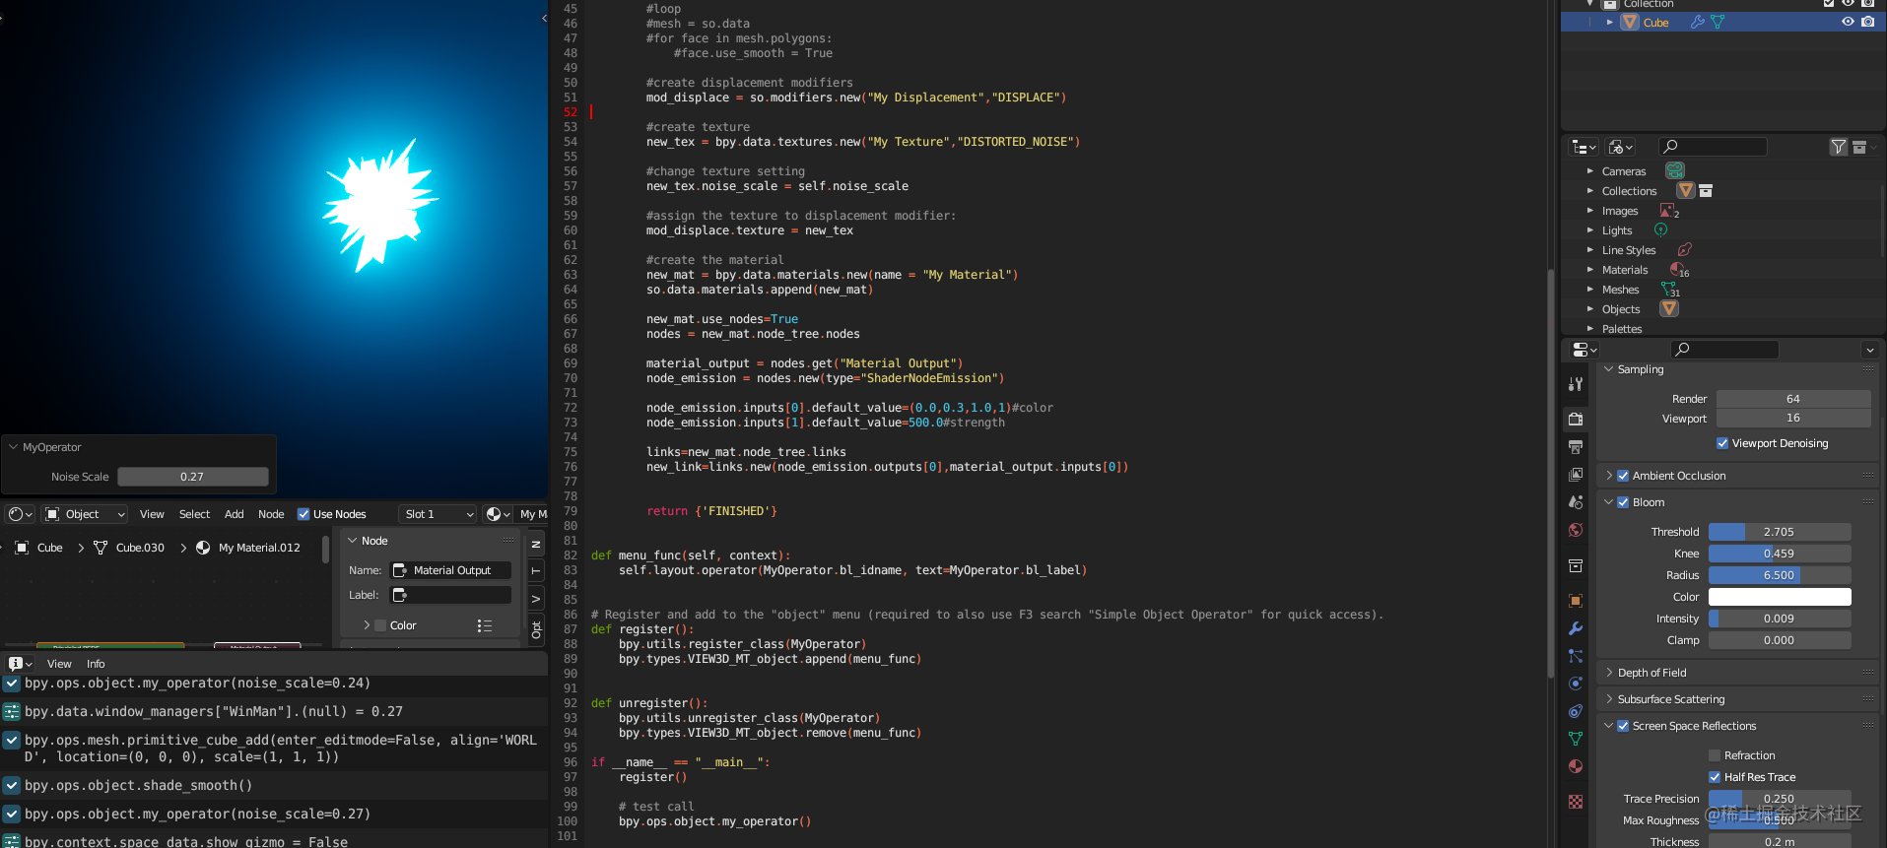This screenshot has width=1887, height=848.
Task: Open the Info editor View menu
Action: point(59,664)
